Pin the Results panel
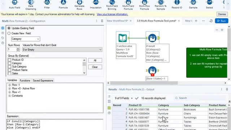231x130 pixels. [227, 89]
